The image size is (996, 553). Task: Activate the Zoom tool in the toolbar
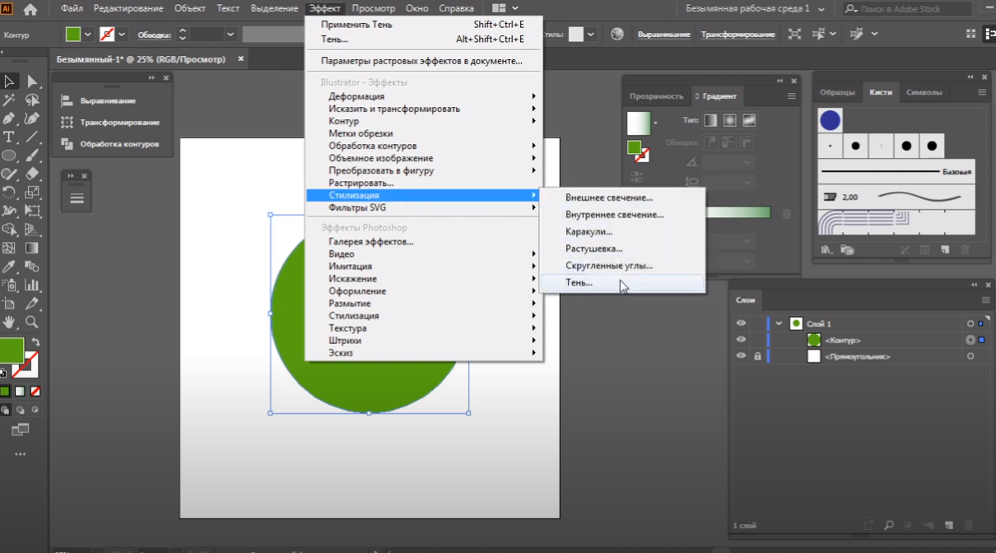click(32, 322)
